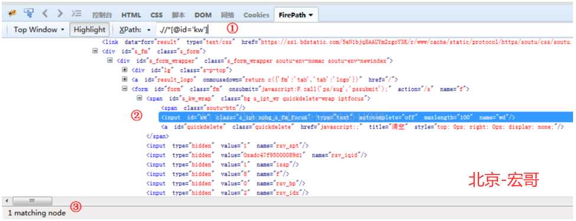Screen dimensions: 576x221
Task: Open the DOM tab
Action: pyautogui.click(x=203, y=15)
